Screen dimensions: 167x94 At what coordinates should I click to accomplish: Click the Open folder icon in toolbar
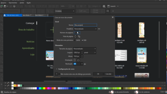pyautogui.click(x=5, y=6)
